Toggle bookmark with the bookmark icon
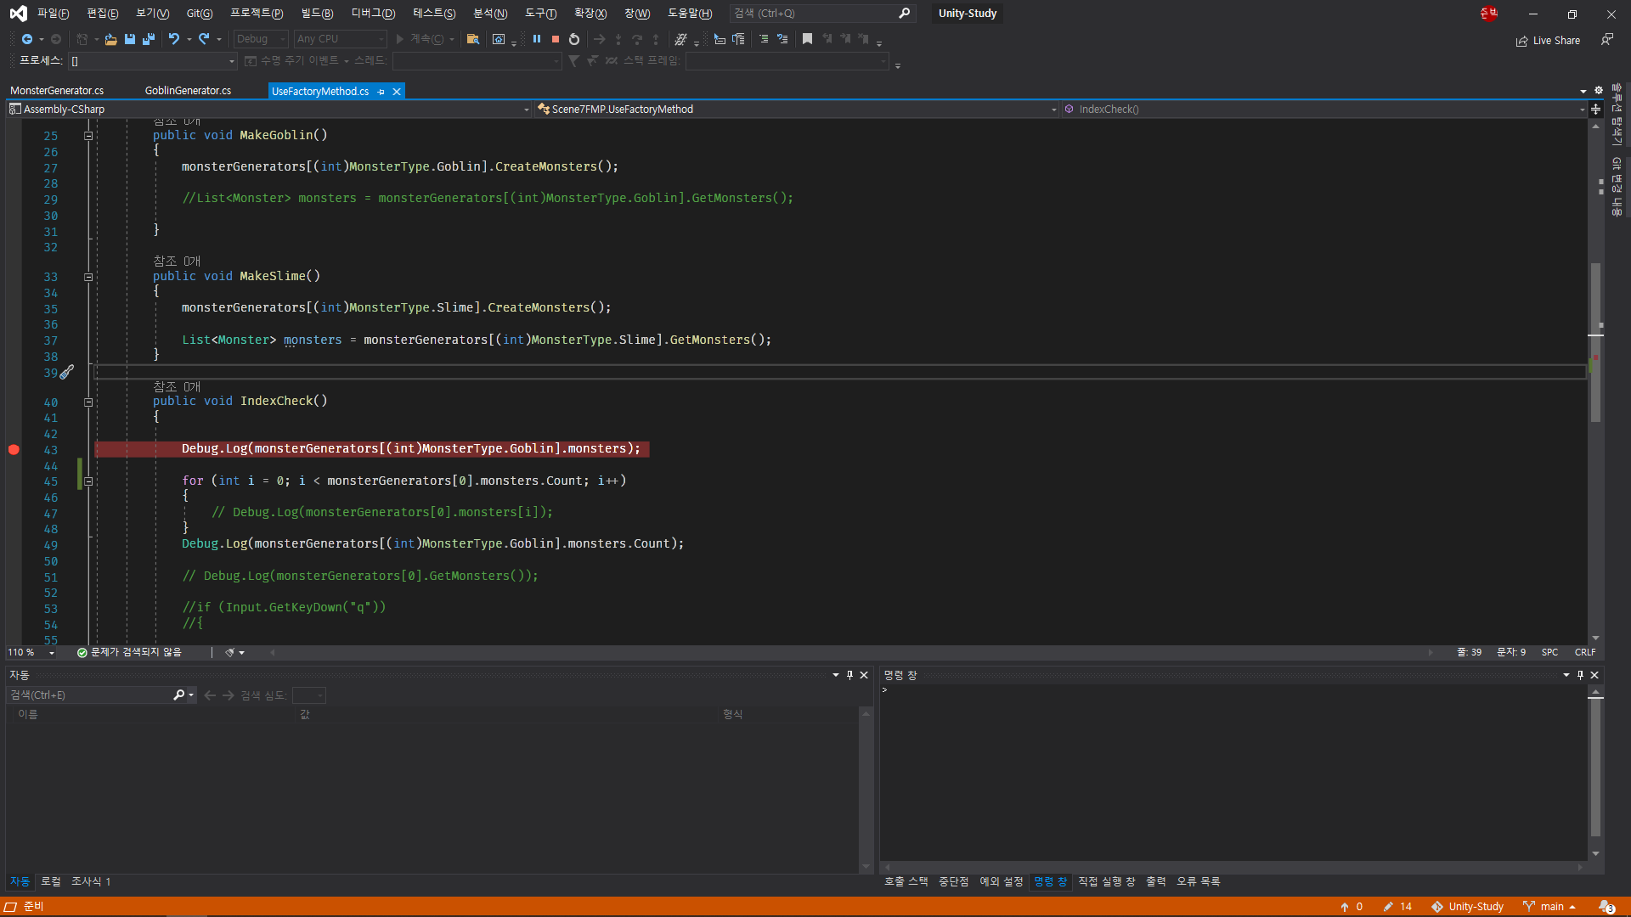The width and height of the screenshot is (1631, 917). [807, 39]
